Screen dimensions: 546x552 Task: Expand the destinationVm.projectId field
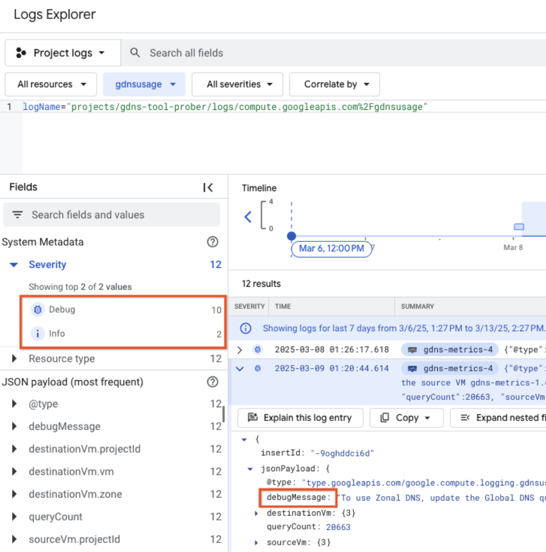click(14, 449)
